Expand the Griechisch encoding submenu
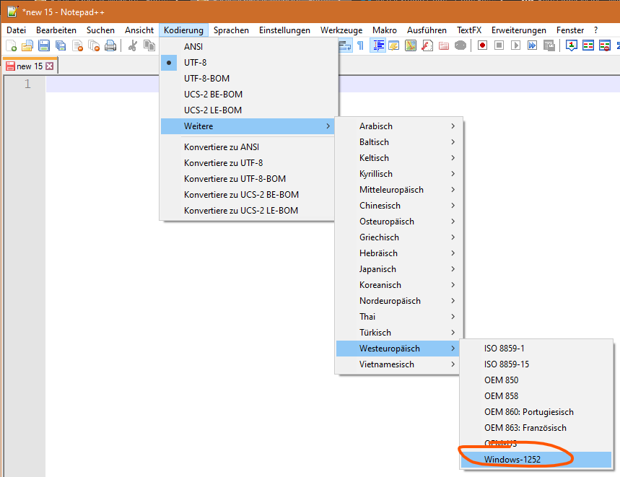The width and height of the screenshot is (620, 477). pos(398,237)
